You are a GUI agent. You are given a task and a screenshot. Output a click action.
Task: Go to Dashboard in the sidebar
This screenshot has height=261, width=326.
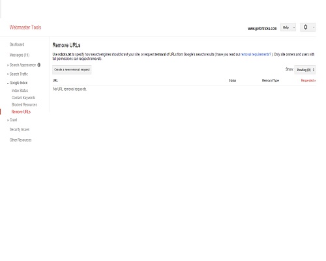pyautogui.click(x=17, y=44)
